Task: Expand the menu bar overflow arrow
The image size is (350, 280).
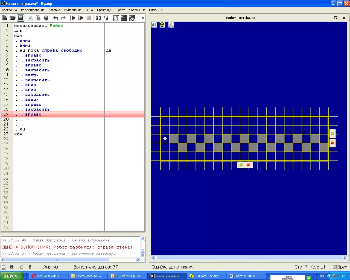Action: pos(162,10)
